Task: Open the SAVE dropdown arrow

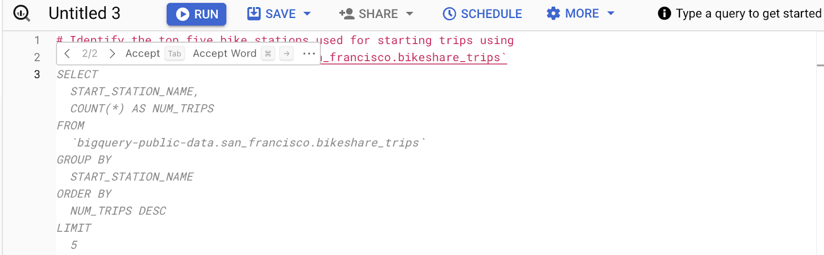Action: [307, 14]
